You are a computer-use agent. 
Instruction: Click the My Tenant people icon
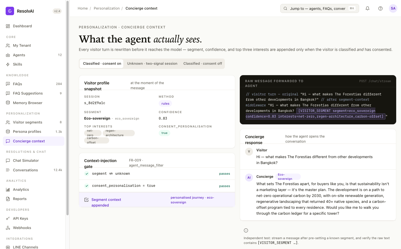(8, 46)
